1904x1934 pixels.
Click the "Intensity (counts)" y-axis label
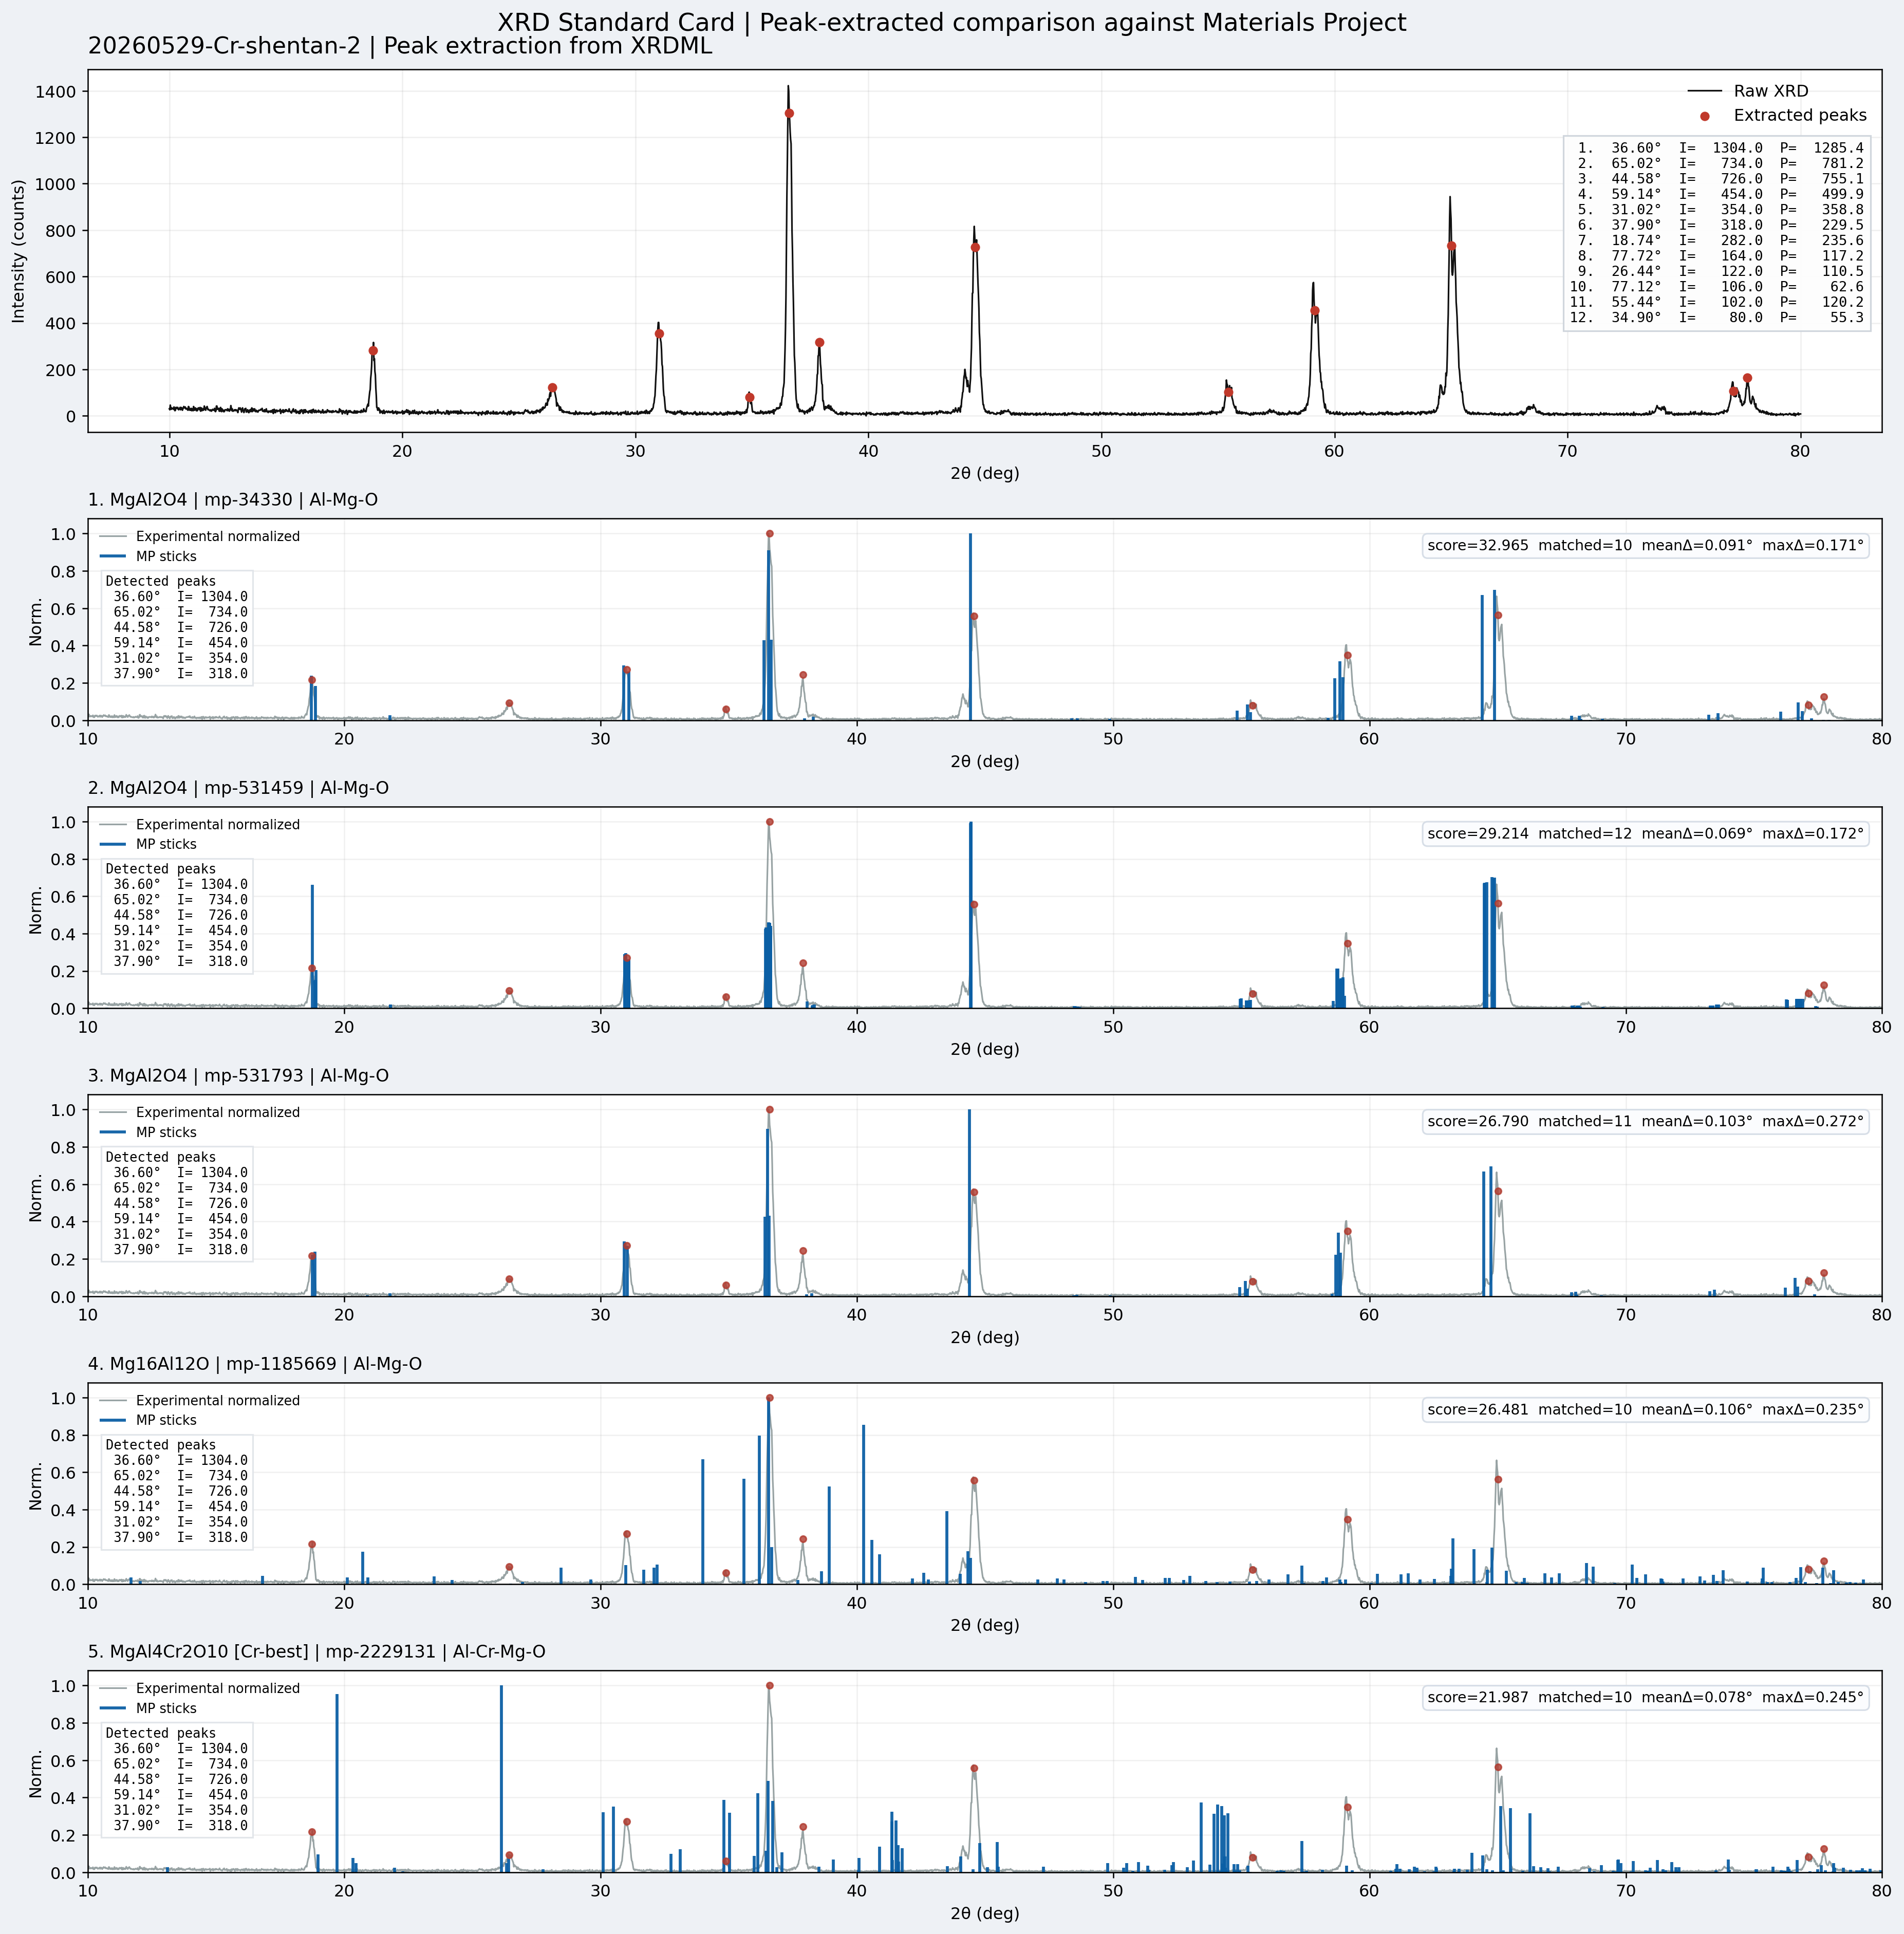(x=18, y=251)
